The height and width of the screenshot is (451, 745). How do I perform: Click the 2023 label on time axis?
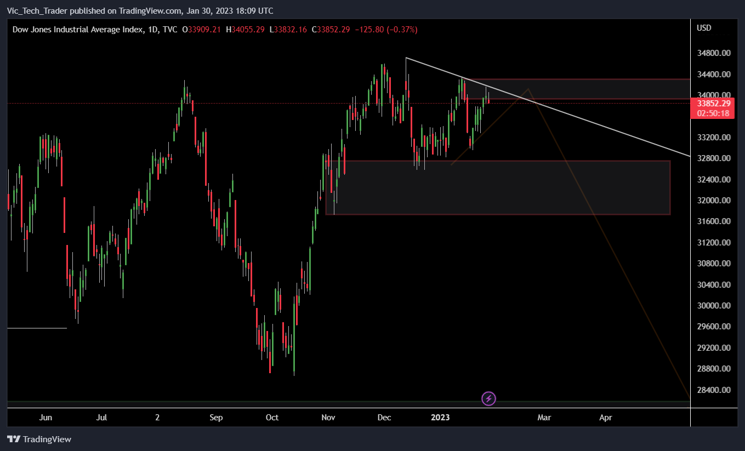[x=440, y=418]
